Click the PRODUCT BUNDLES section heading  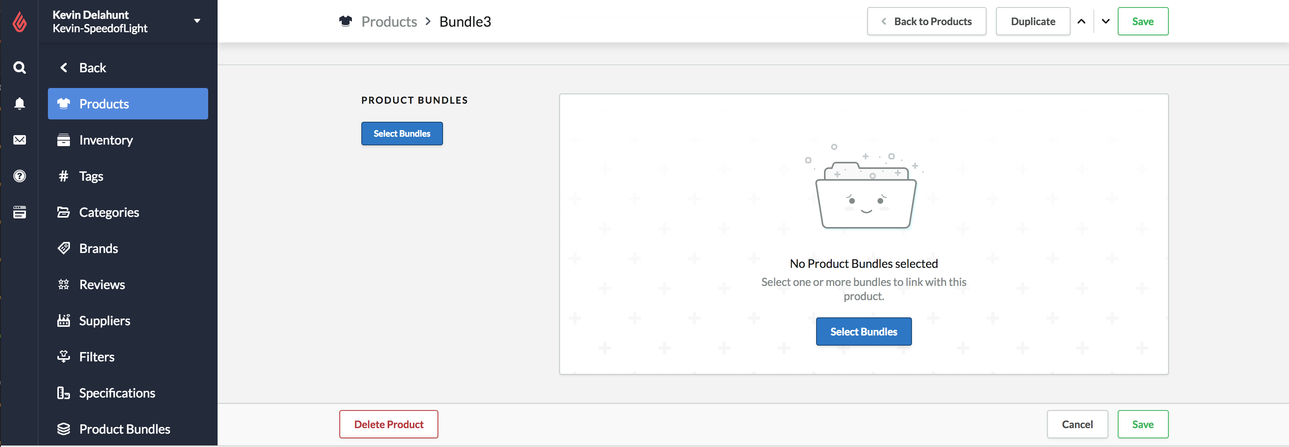[x=414, y=100]
